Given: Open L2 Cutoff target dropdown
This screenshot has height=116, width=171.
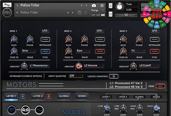Looking at the screenshot, I should point(149,66).
